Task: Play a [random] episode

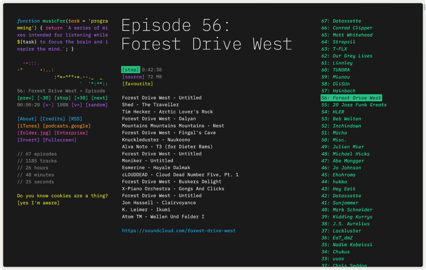Action: tap(97, 105)
